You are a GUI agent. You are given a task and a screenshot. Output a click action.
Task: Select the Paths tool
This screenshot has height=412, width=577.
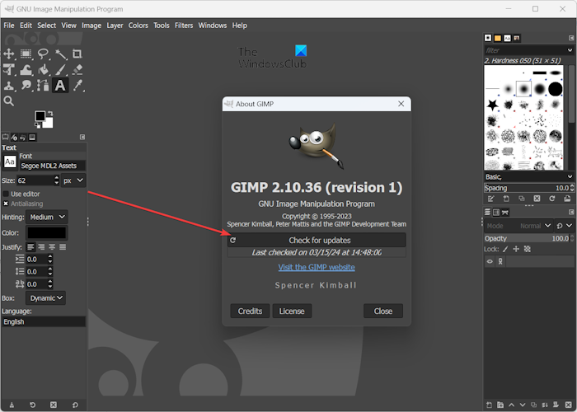[43, 86]
